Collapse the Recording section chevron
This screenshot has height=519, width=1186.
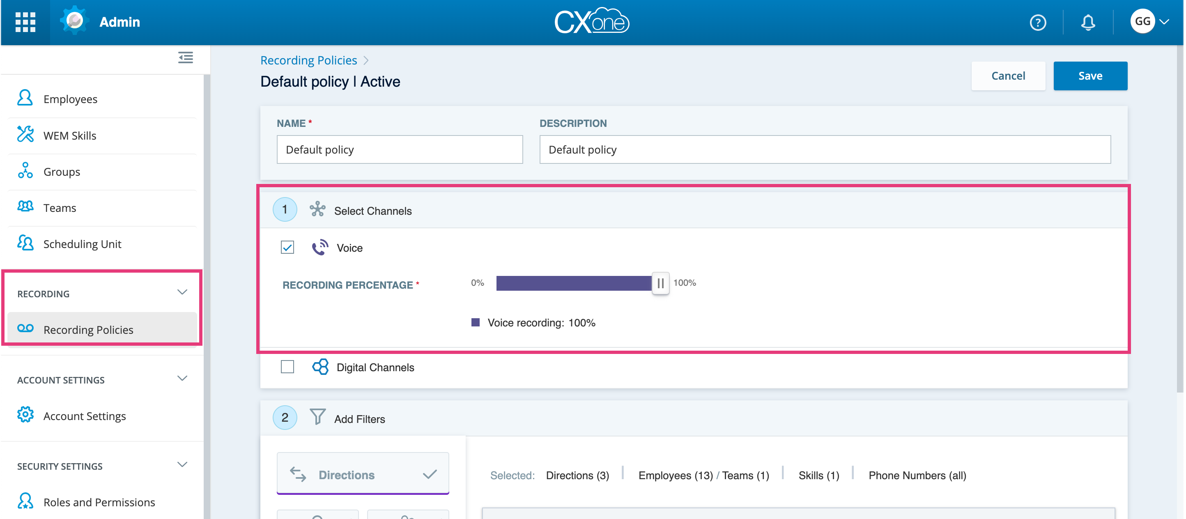coord(182,292)
